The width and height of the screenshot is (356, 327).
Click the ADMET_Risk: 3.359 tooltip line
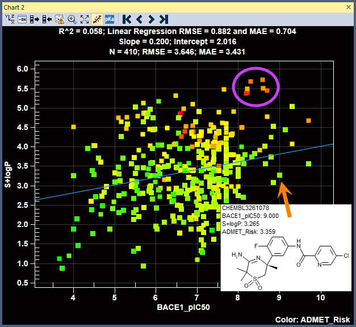click(249, 232)
